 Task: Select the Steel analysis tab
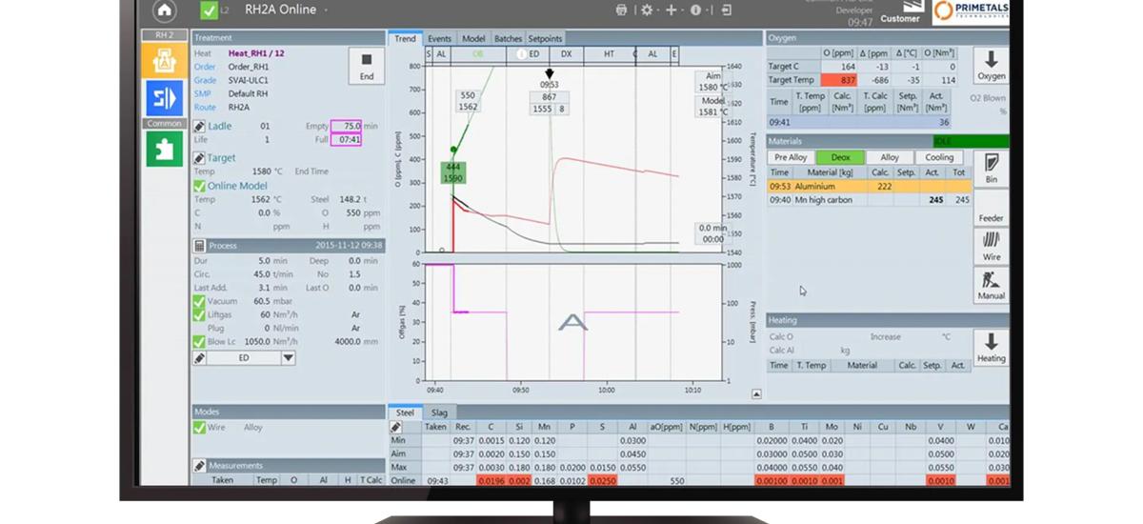click(x=406, y=413)
